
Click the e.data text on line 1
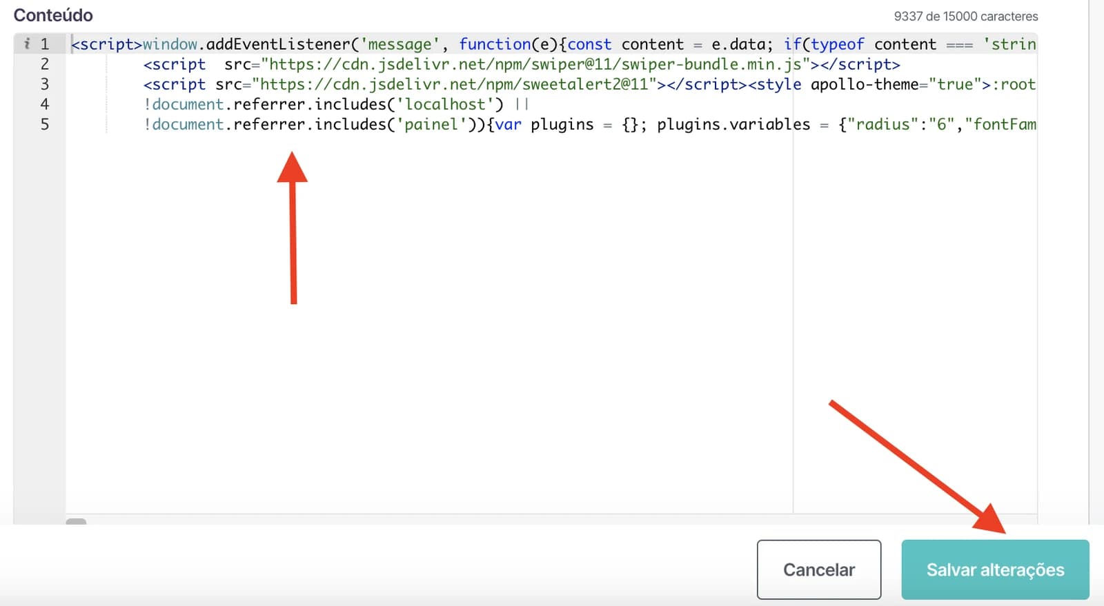[x=738, y=44]
